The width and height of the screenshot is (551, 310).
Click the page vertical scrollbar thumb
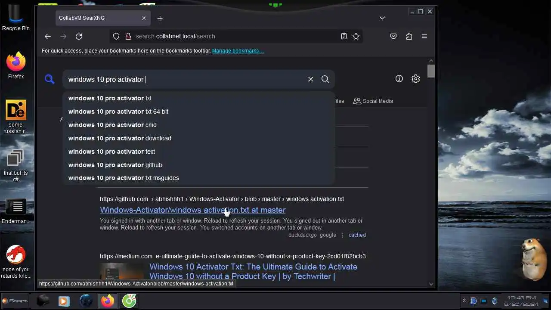pos(431,71)
